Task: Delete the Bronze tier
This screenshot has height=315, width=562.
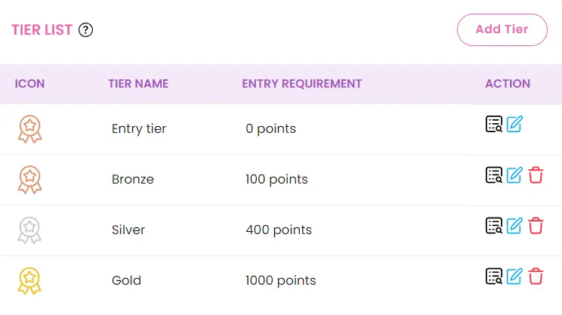Action: click(536, 175)
